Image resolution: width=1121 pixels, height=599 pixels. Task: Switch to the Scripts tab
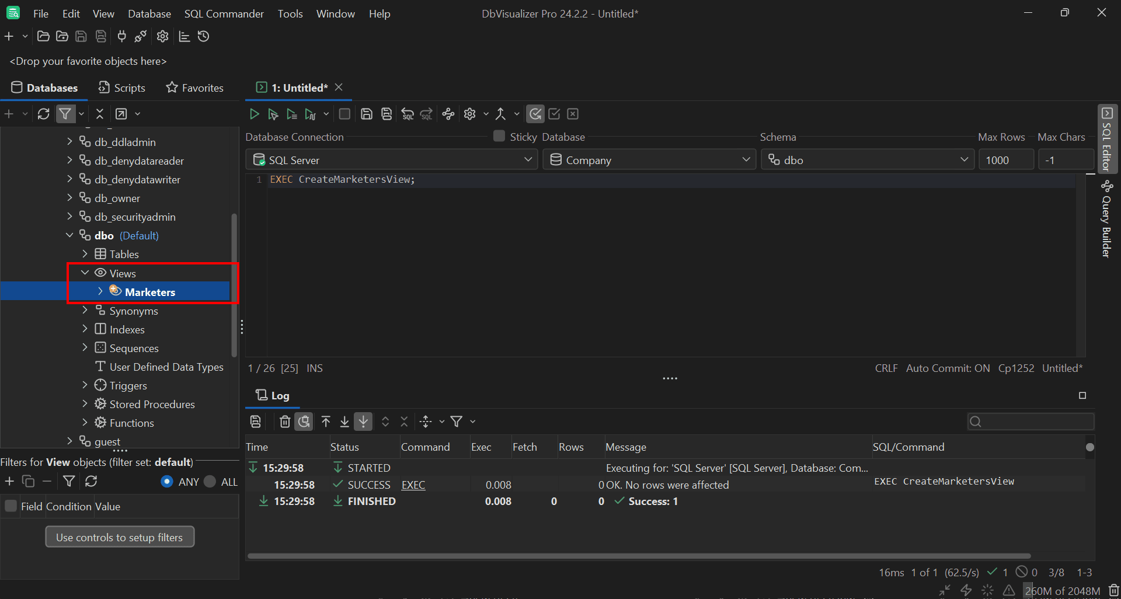[121, 88]
